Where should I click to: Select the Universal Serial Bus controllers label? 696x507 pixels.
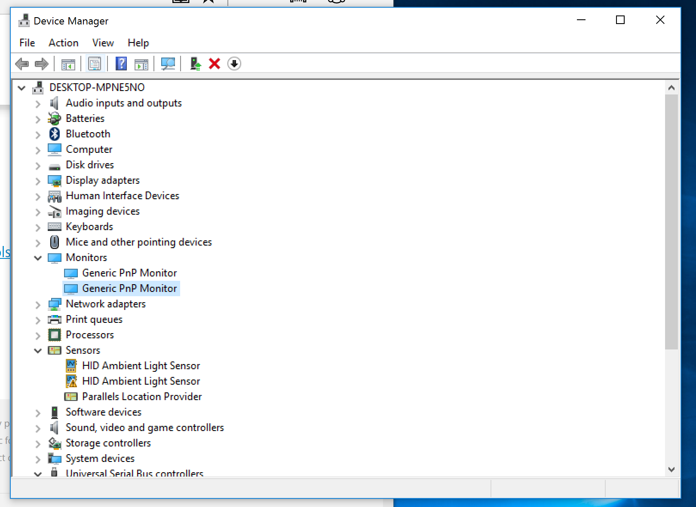(x=135, y=473)
